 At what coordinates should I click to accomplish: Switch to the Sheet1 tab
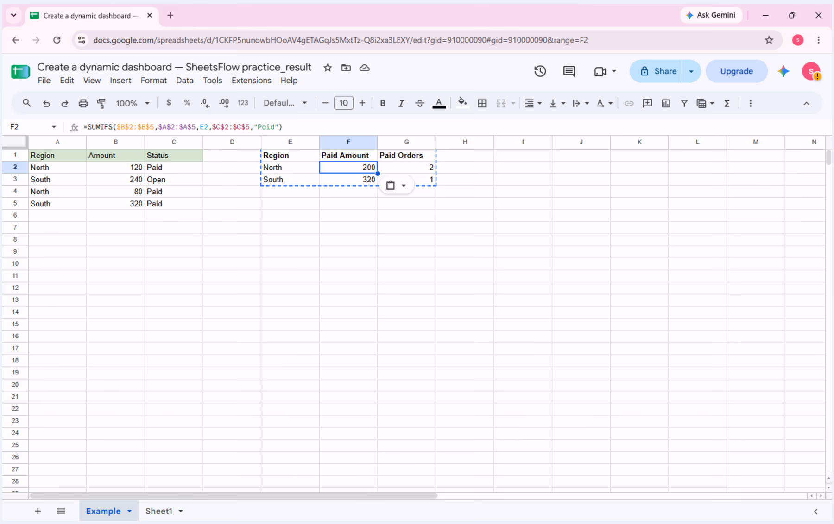pyautogui.click(x=158, y=511)
